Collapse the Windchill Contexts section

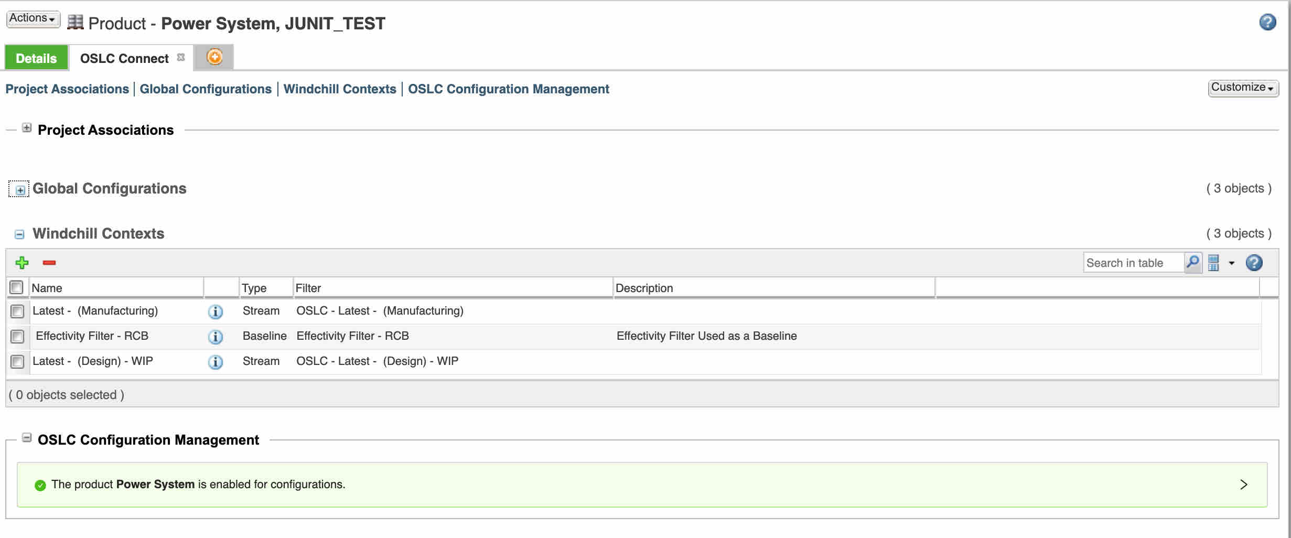(19, 234)
